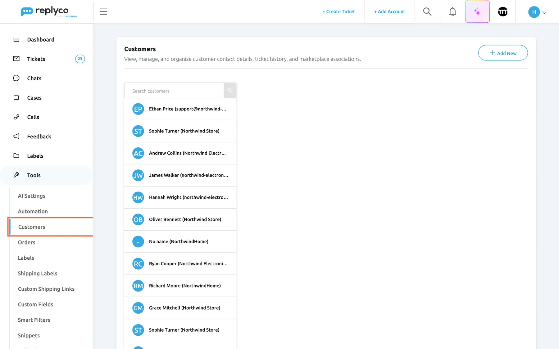Open Custom Shipping Links item

pos(46,289)
